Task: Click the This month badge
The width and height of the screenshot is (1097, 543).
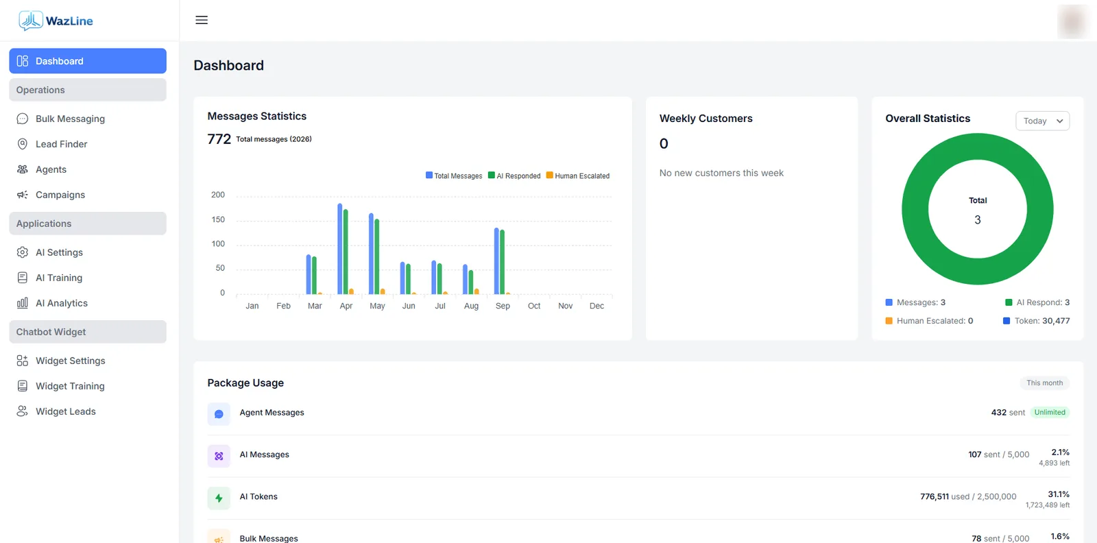Action: point(1044,383)
